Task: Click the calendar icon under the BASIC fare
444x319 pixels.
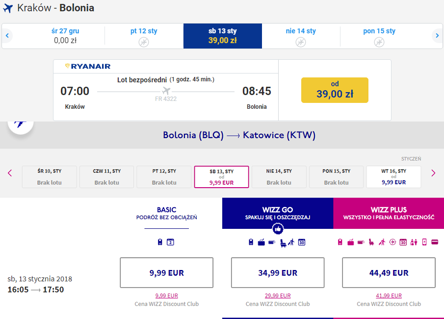Action: [x=170, y=242]
